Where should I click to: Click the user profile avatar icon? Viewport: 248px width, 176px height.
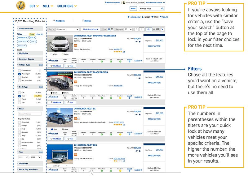(x=124, y=2)
